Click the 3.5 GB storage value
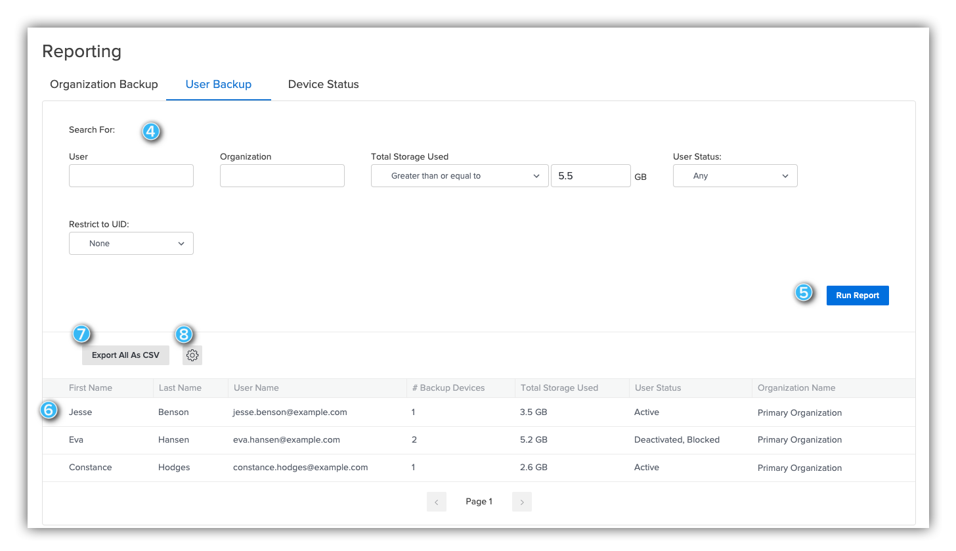The height and width of the screenshot is (551, 956). click(x=533, y=412)
